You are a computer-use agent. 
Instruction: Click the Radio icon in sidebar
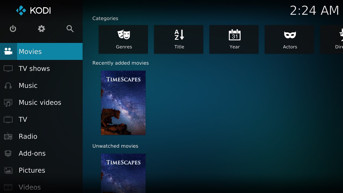[8, 136]
